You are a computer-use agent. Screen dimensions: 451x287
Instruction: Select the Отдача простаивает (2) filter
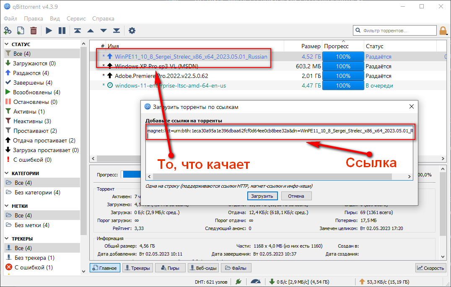[x=42, y=140]
